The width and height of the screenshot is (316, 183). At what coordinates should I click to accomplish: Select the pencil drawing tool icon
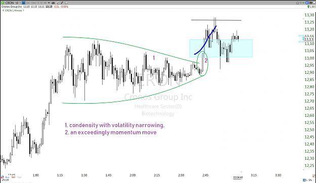(x=62, y=3)
